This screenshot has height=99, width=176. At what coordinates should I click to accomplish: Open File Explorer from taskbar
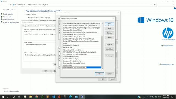(x=31, y=97)
